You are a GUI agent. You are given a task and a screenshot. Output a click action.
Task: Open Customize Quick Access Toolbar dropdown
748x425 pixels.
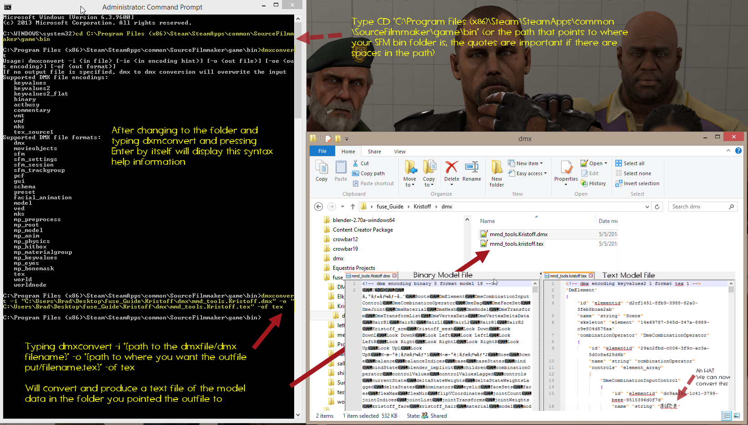click(x=346, y=139)
